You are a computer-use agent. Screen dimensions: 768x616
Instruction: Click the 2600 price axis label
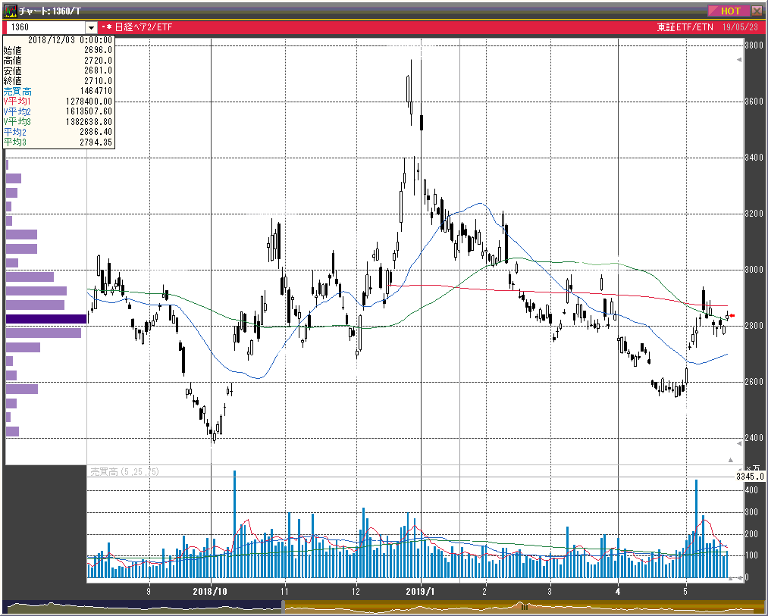tap(754, 382)
